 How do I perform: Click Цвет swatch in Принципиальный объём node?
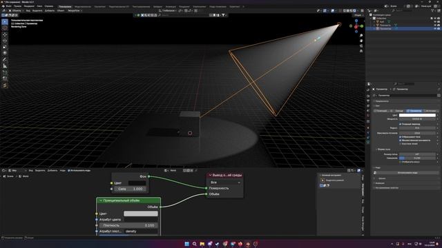(141, 214)
